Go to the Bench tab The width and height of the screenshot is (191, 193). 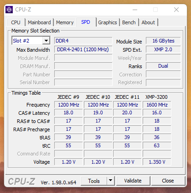(x=129, y=22)
